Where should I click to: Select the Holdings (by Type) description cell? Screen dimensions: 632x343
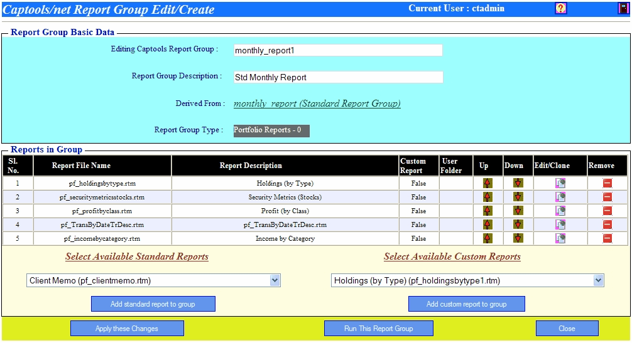(285, 183)
